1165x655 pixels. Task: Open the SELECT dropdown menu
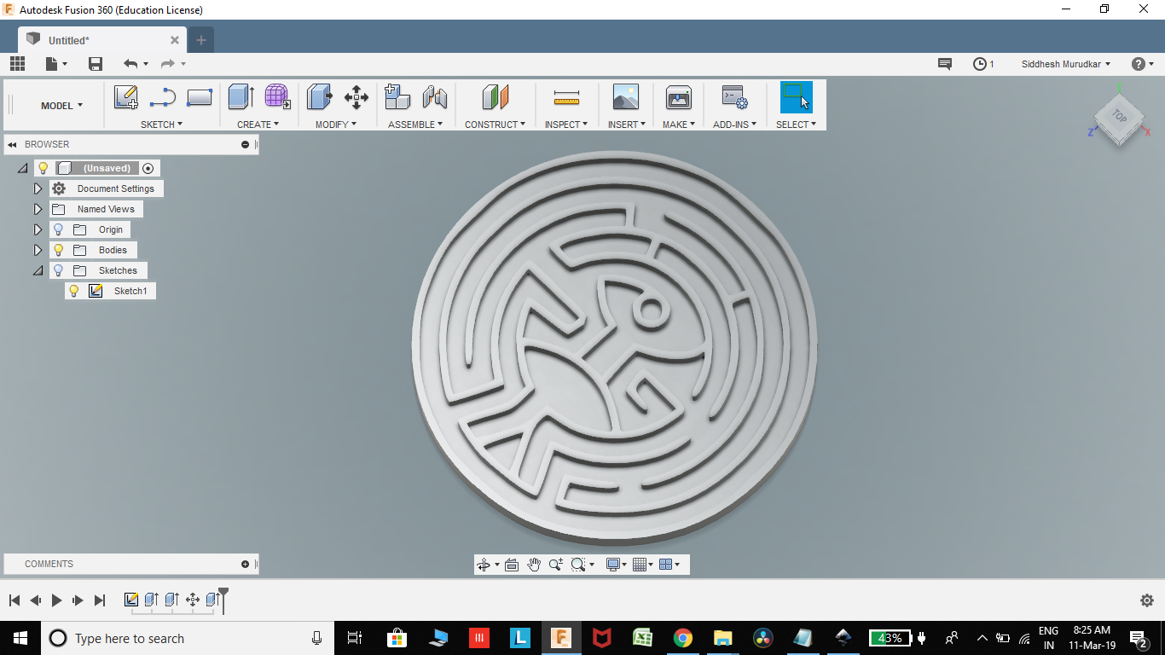pyautogui.click(x=796, y=124)
